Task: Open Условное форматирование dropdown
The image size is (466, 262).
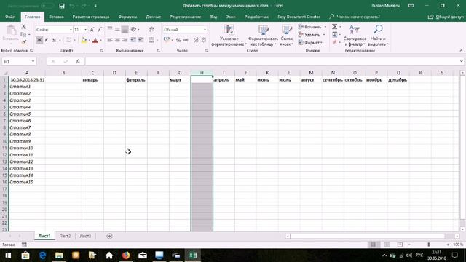Action: (x=229, y=36)
